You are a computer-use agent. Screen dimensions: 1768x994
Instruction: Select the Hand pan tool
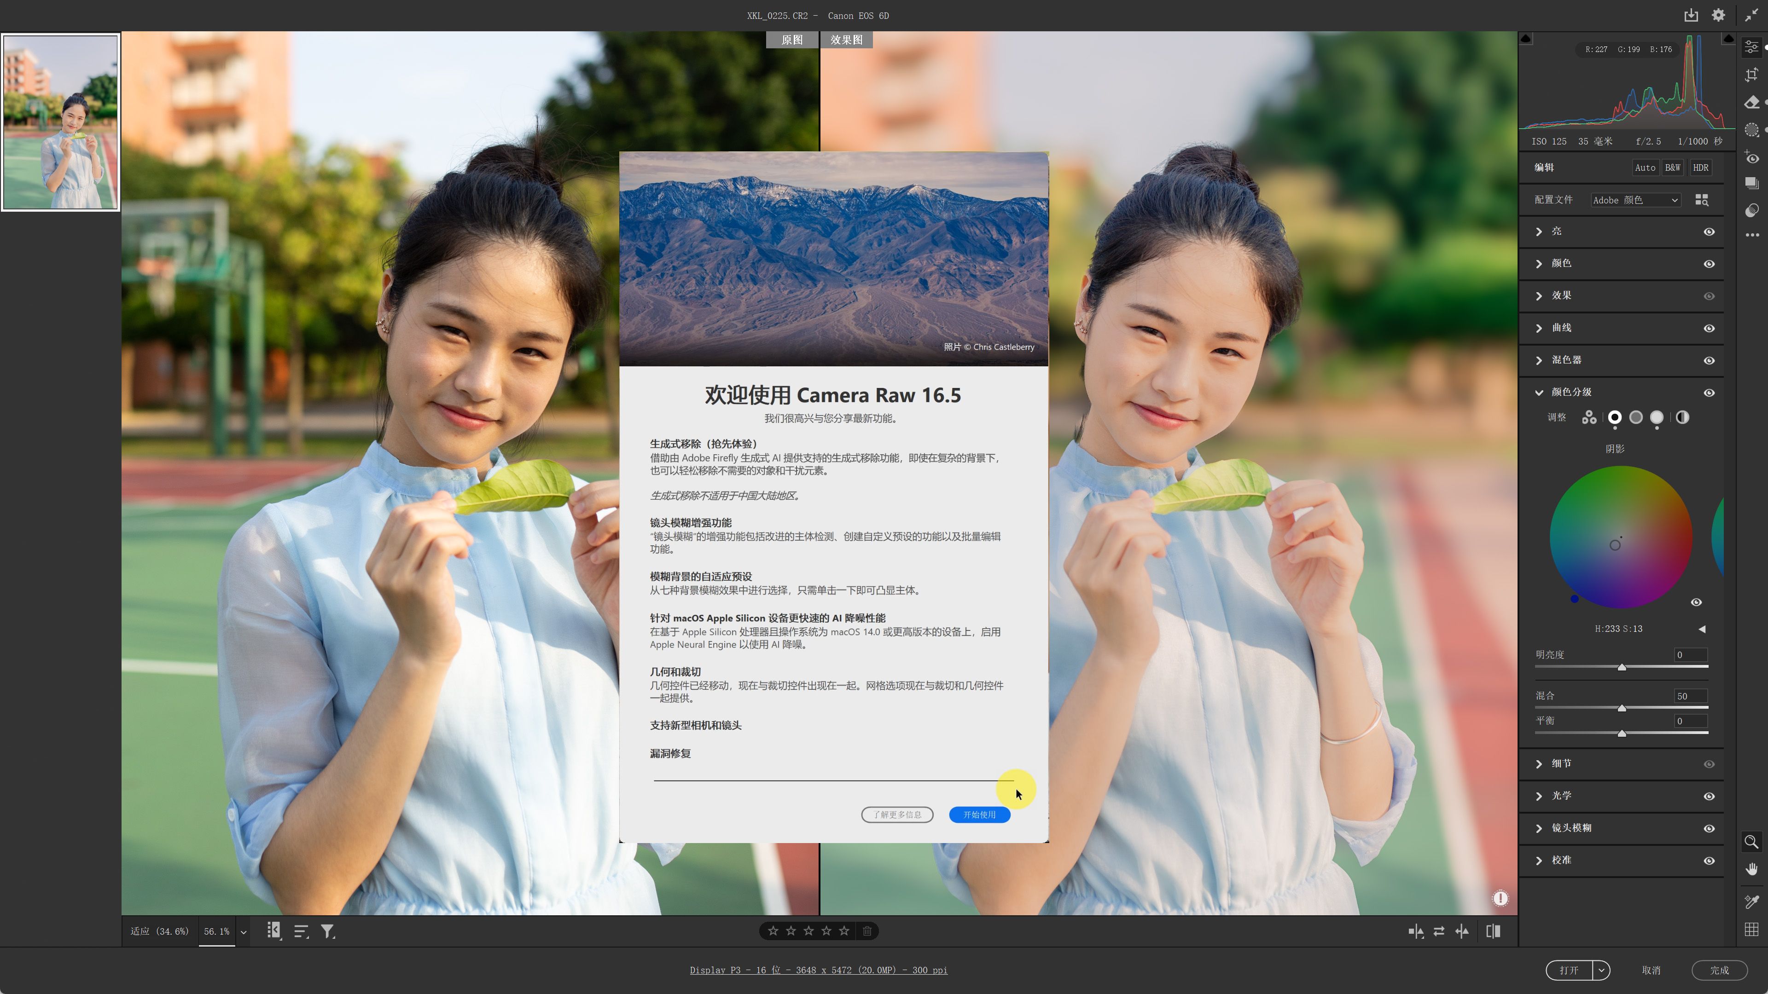click(x=1751, y=869)
